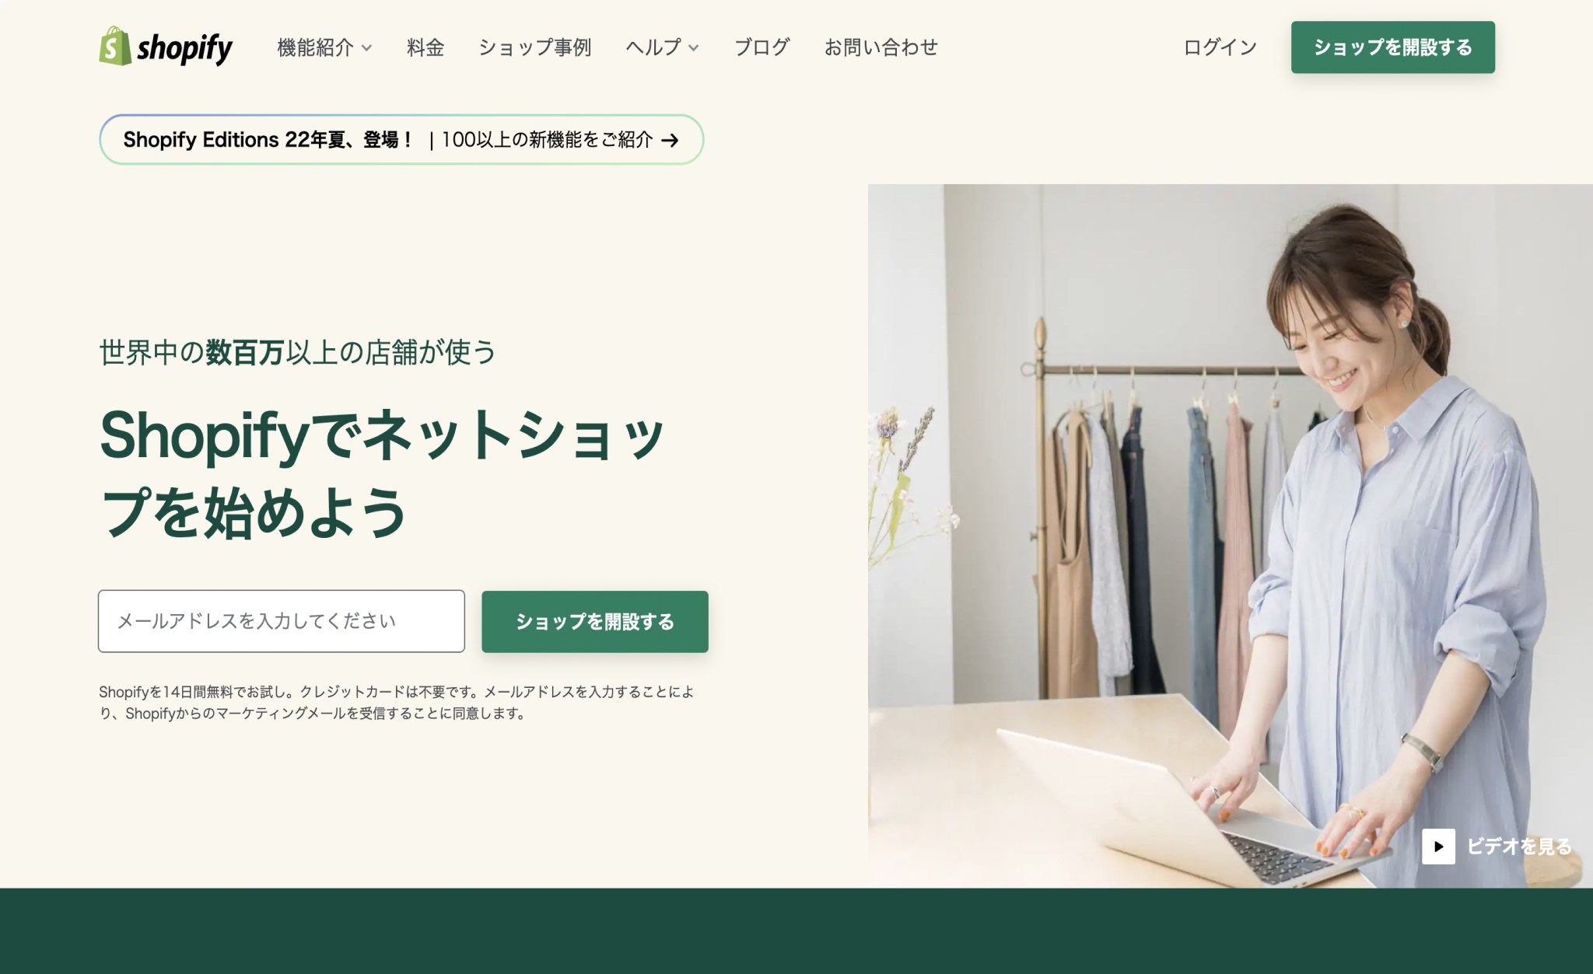
Task: Click the ログイン link
Action: pos(1220,47)
